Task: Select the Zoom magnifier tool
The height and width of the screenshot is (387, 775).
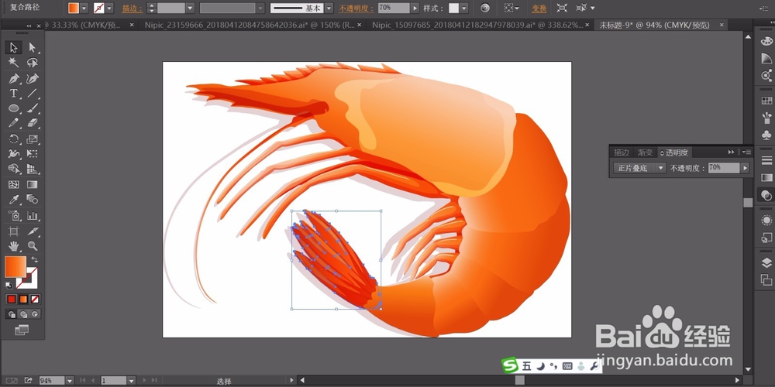Action: (x=32, y=246)
